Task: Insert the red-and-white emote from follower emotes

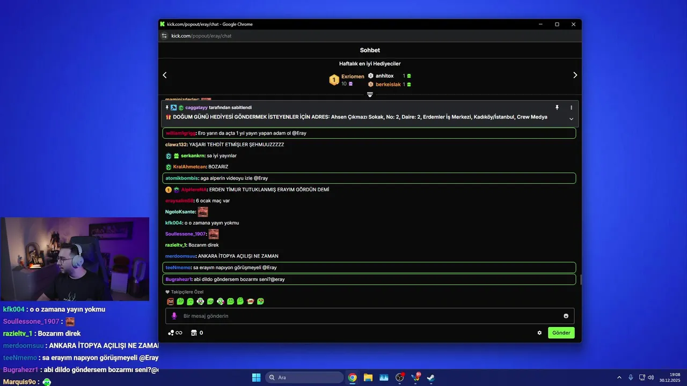Action: point(250,301)
